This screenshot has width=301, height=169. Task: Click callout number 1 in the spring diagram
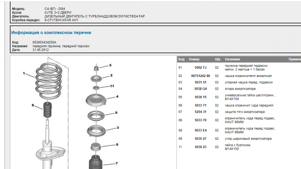point(23,74)
